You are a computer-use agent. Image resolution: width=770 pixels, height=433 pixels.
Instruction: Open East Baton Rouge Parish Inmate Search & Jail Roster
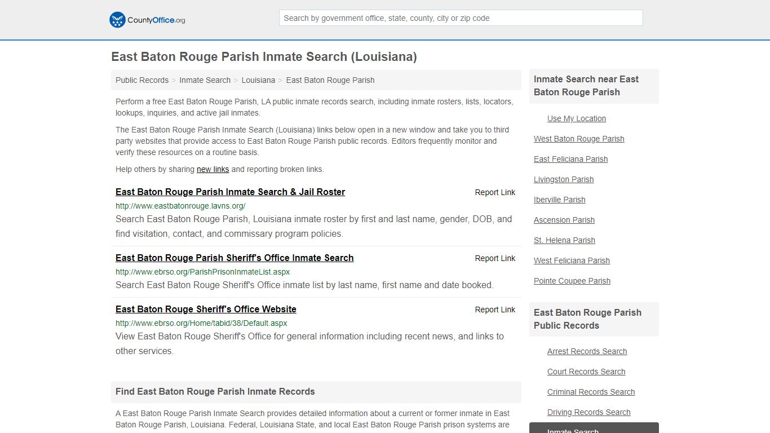coord(230,192)
